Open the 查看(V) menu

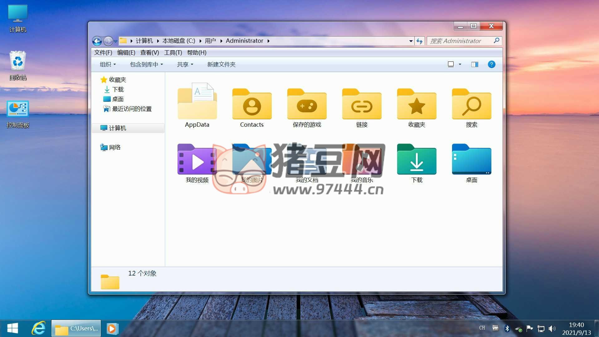coord(149,52)
